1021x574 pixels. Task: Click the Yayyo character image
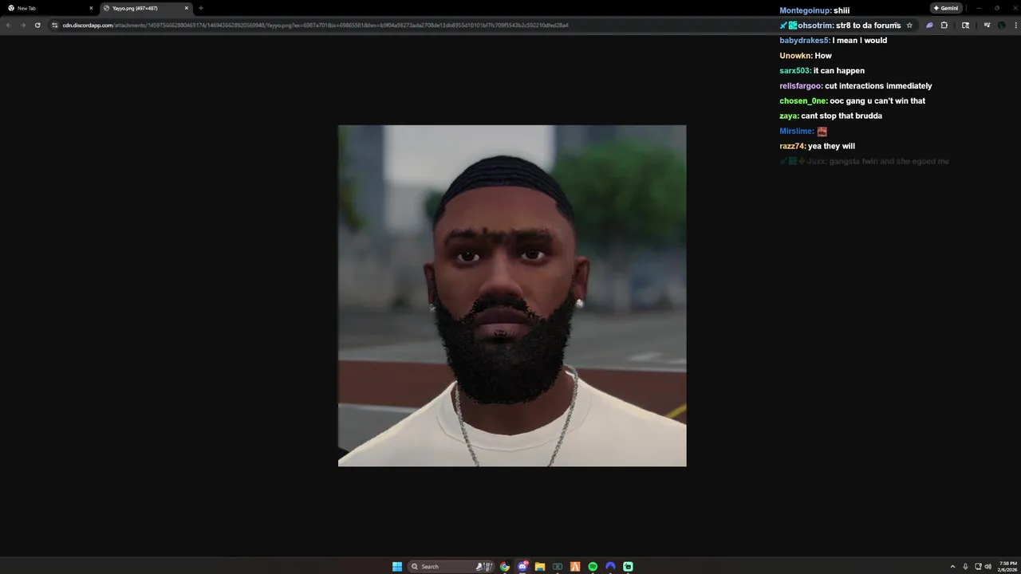512,296
